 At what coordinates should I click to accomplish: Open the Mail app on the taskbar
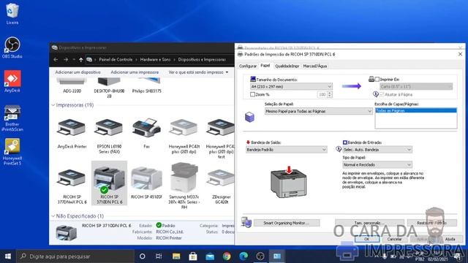[210, 256]
